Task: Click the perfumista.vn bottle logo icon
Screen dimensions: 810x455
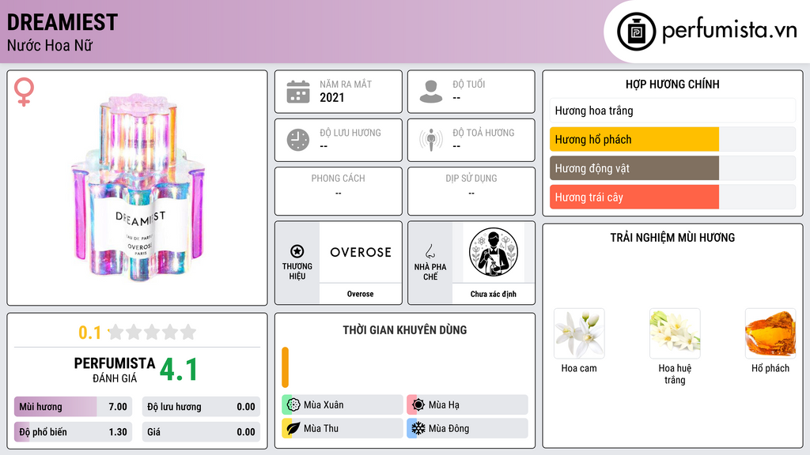Action: coord(637,32)
